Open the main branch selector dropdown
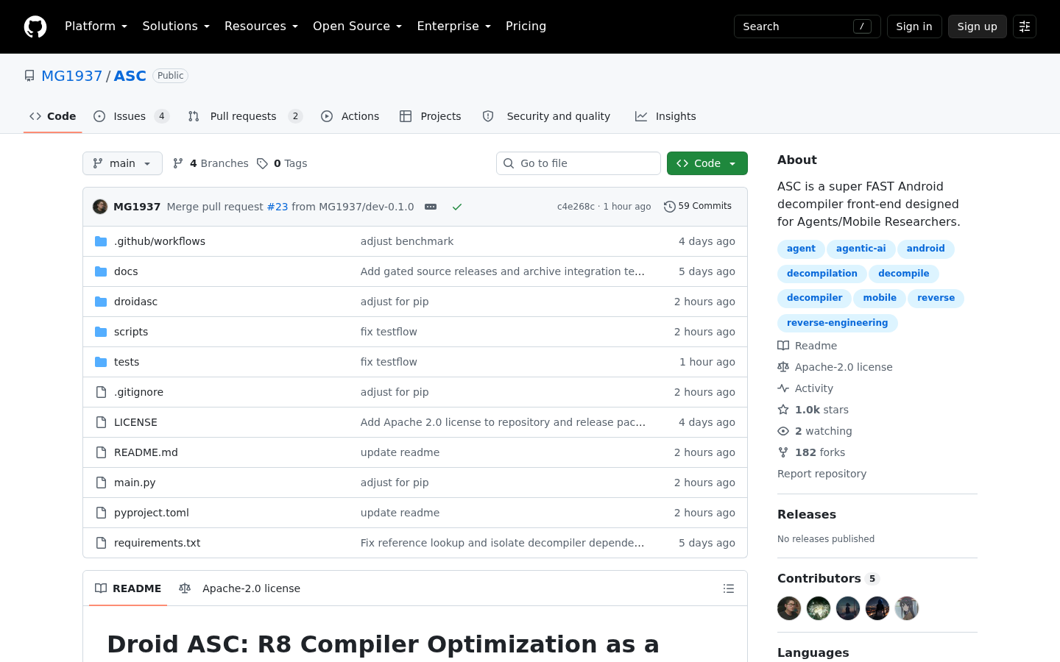This screenshot has height=662, width=1060. [122, 163]
